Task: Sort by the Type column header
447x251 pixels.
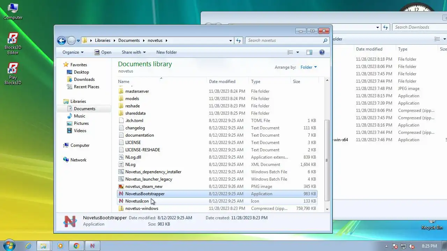Action: pyautogui.click(x=270, y=82)
